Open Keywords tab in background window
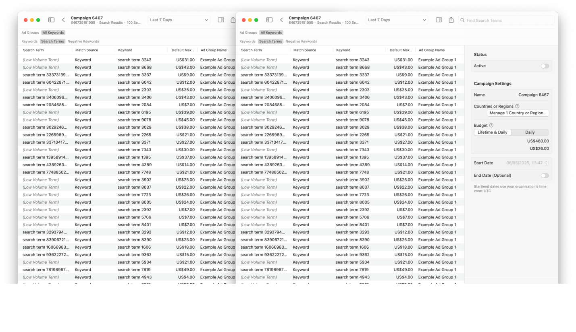This screenshot has width=576, height=332. (29, 41)
